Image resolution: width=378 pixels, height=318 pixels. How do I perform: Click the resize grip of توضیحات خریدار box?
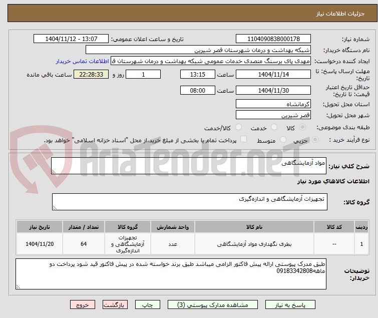click(19, 286)
